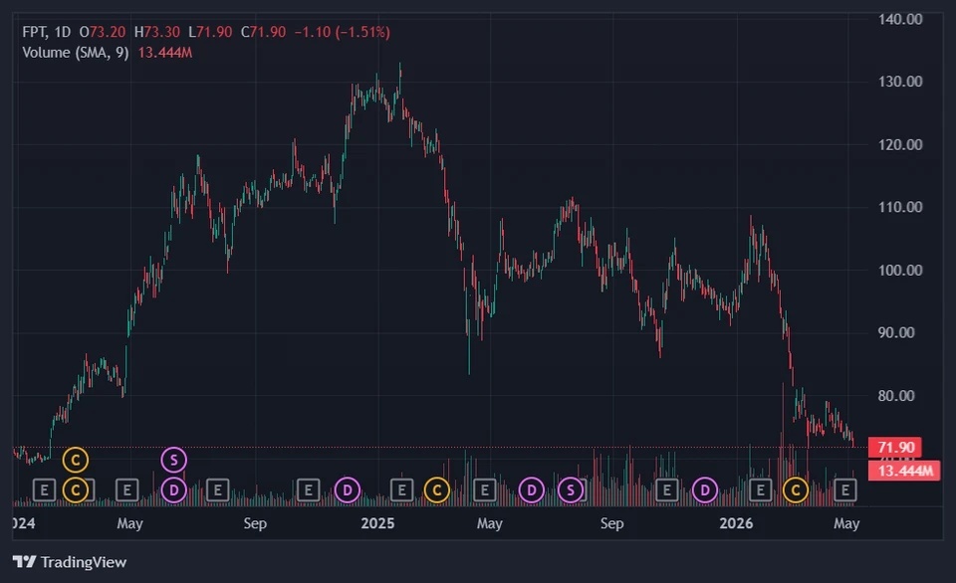Select the Volume (SMA, 9) indicator legend
The width and height of the screenshot is (956, 583).
point(76,53)
